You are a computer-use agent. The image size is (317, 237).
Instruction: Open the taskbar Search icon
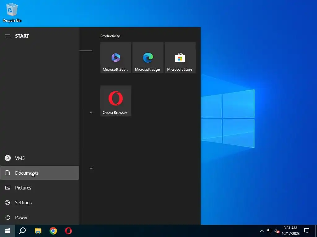pyautogui.click(x=22, y=231)
